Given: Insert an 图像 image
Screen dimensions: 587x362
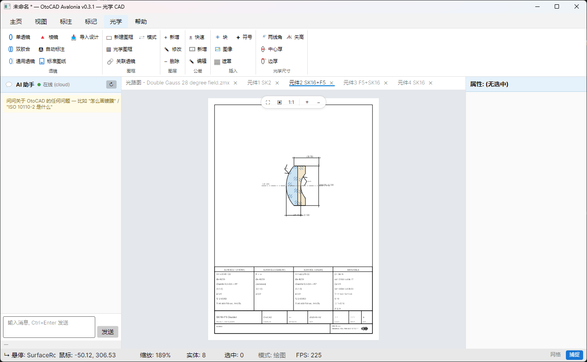Looking at the screenshot, I should pos(224,49).
